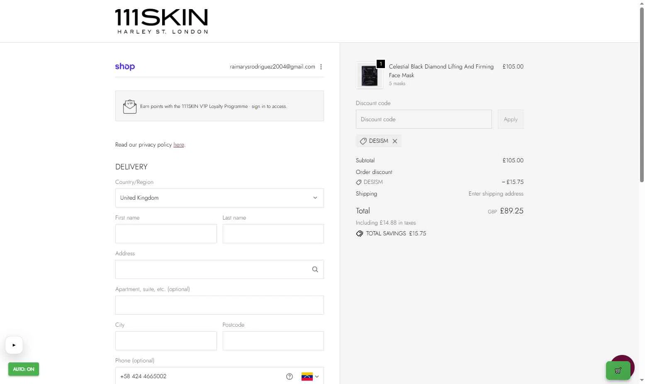Focus the City input field
645x384 pixels.
tap(166, 341)
